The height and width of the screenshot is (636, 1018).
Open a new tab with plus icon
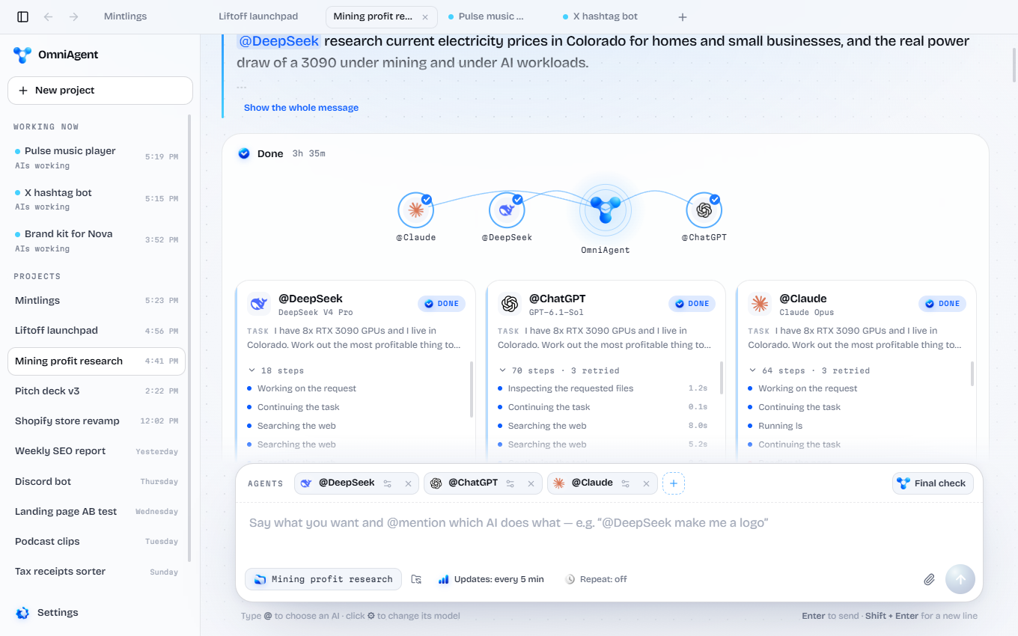682,16
